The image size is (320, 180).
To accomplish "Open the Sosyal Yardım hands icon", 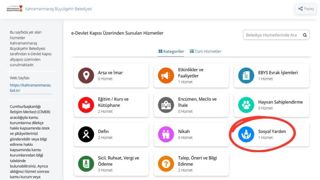I will 246,134.
